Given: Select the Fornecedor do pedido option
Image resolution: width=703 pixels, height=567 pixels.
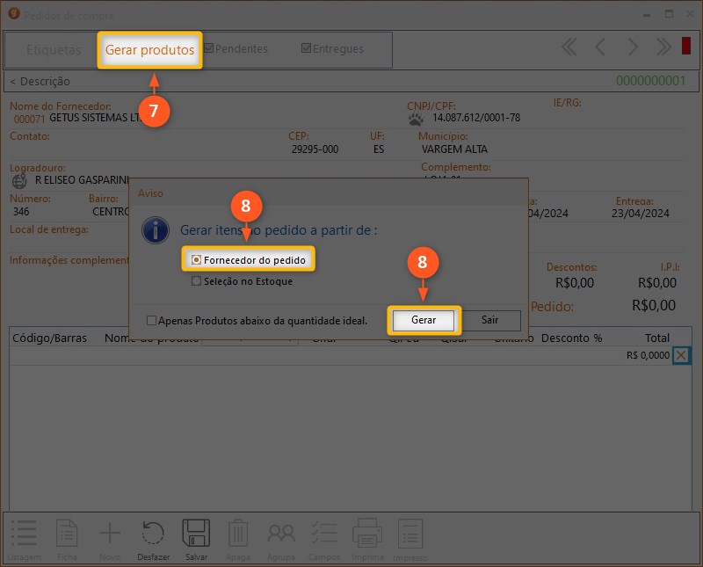Looking at the screenshot, I should tap(197, 260).
